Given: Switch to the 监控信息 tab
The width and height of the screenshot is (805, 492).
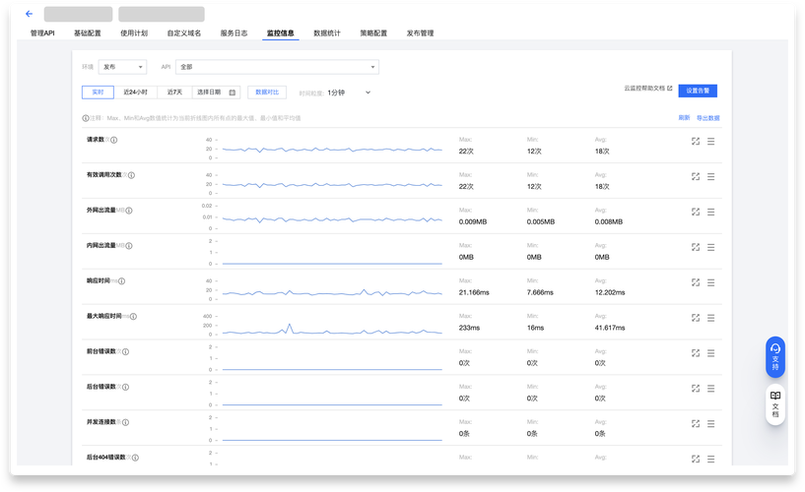Looking at the screenshot, I should coord(280,33).
